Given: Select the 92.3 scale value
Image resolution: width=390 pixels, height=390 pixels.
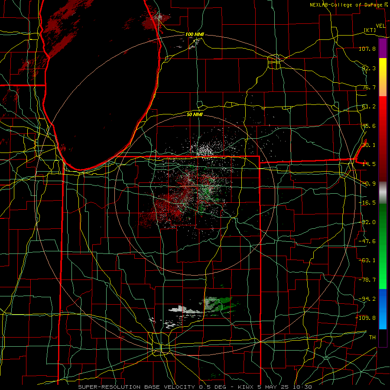Looking at the screenshot, I should click(369, 68).
